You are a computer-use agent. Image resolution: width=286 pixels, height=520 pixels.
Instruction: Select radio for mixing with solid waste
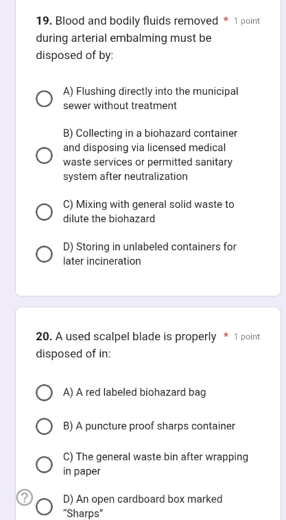coord(44,212)
